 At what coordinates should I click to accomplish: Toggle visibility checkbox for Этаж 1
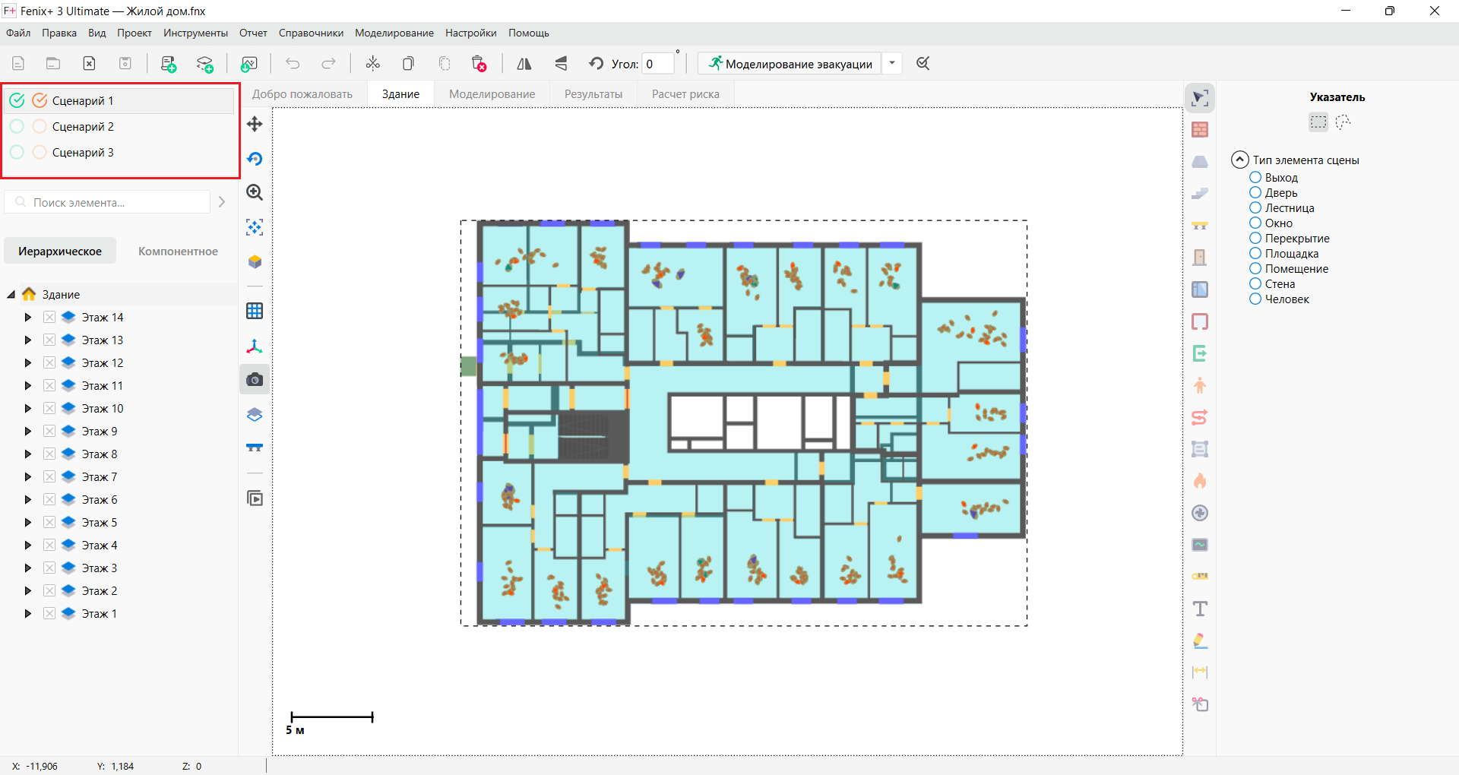[x=49, y=613]
